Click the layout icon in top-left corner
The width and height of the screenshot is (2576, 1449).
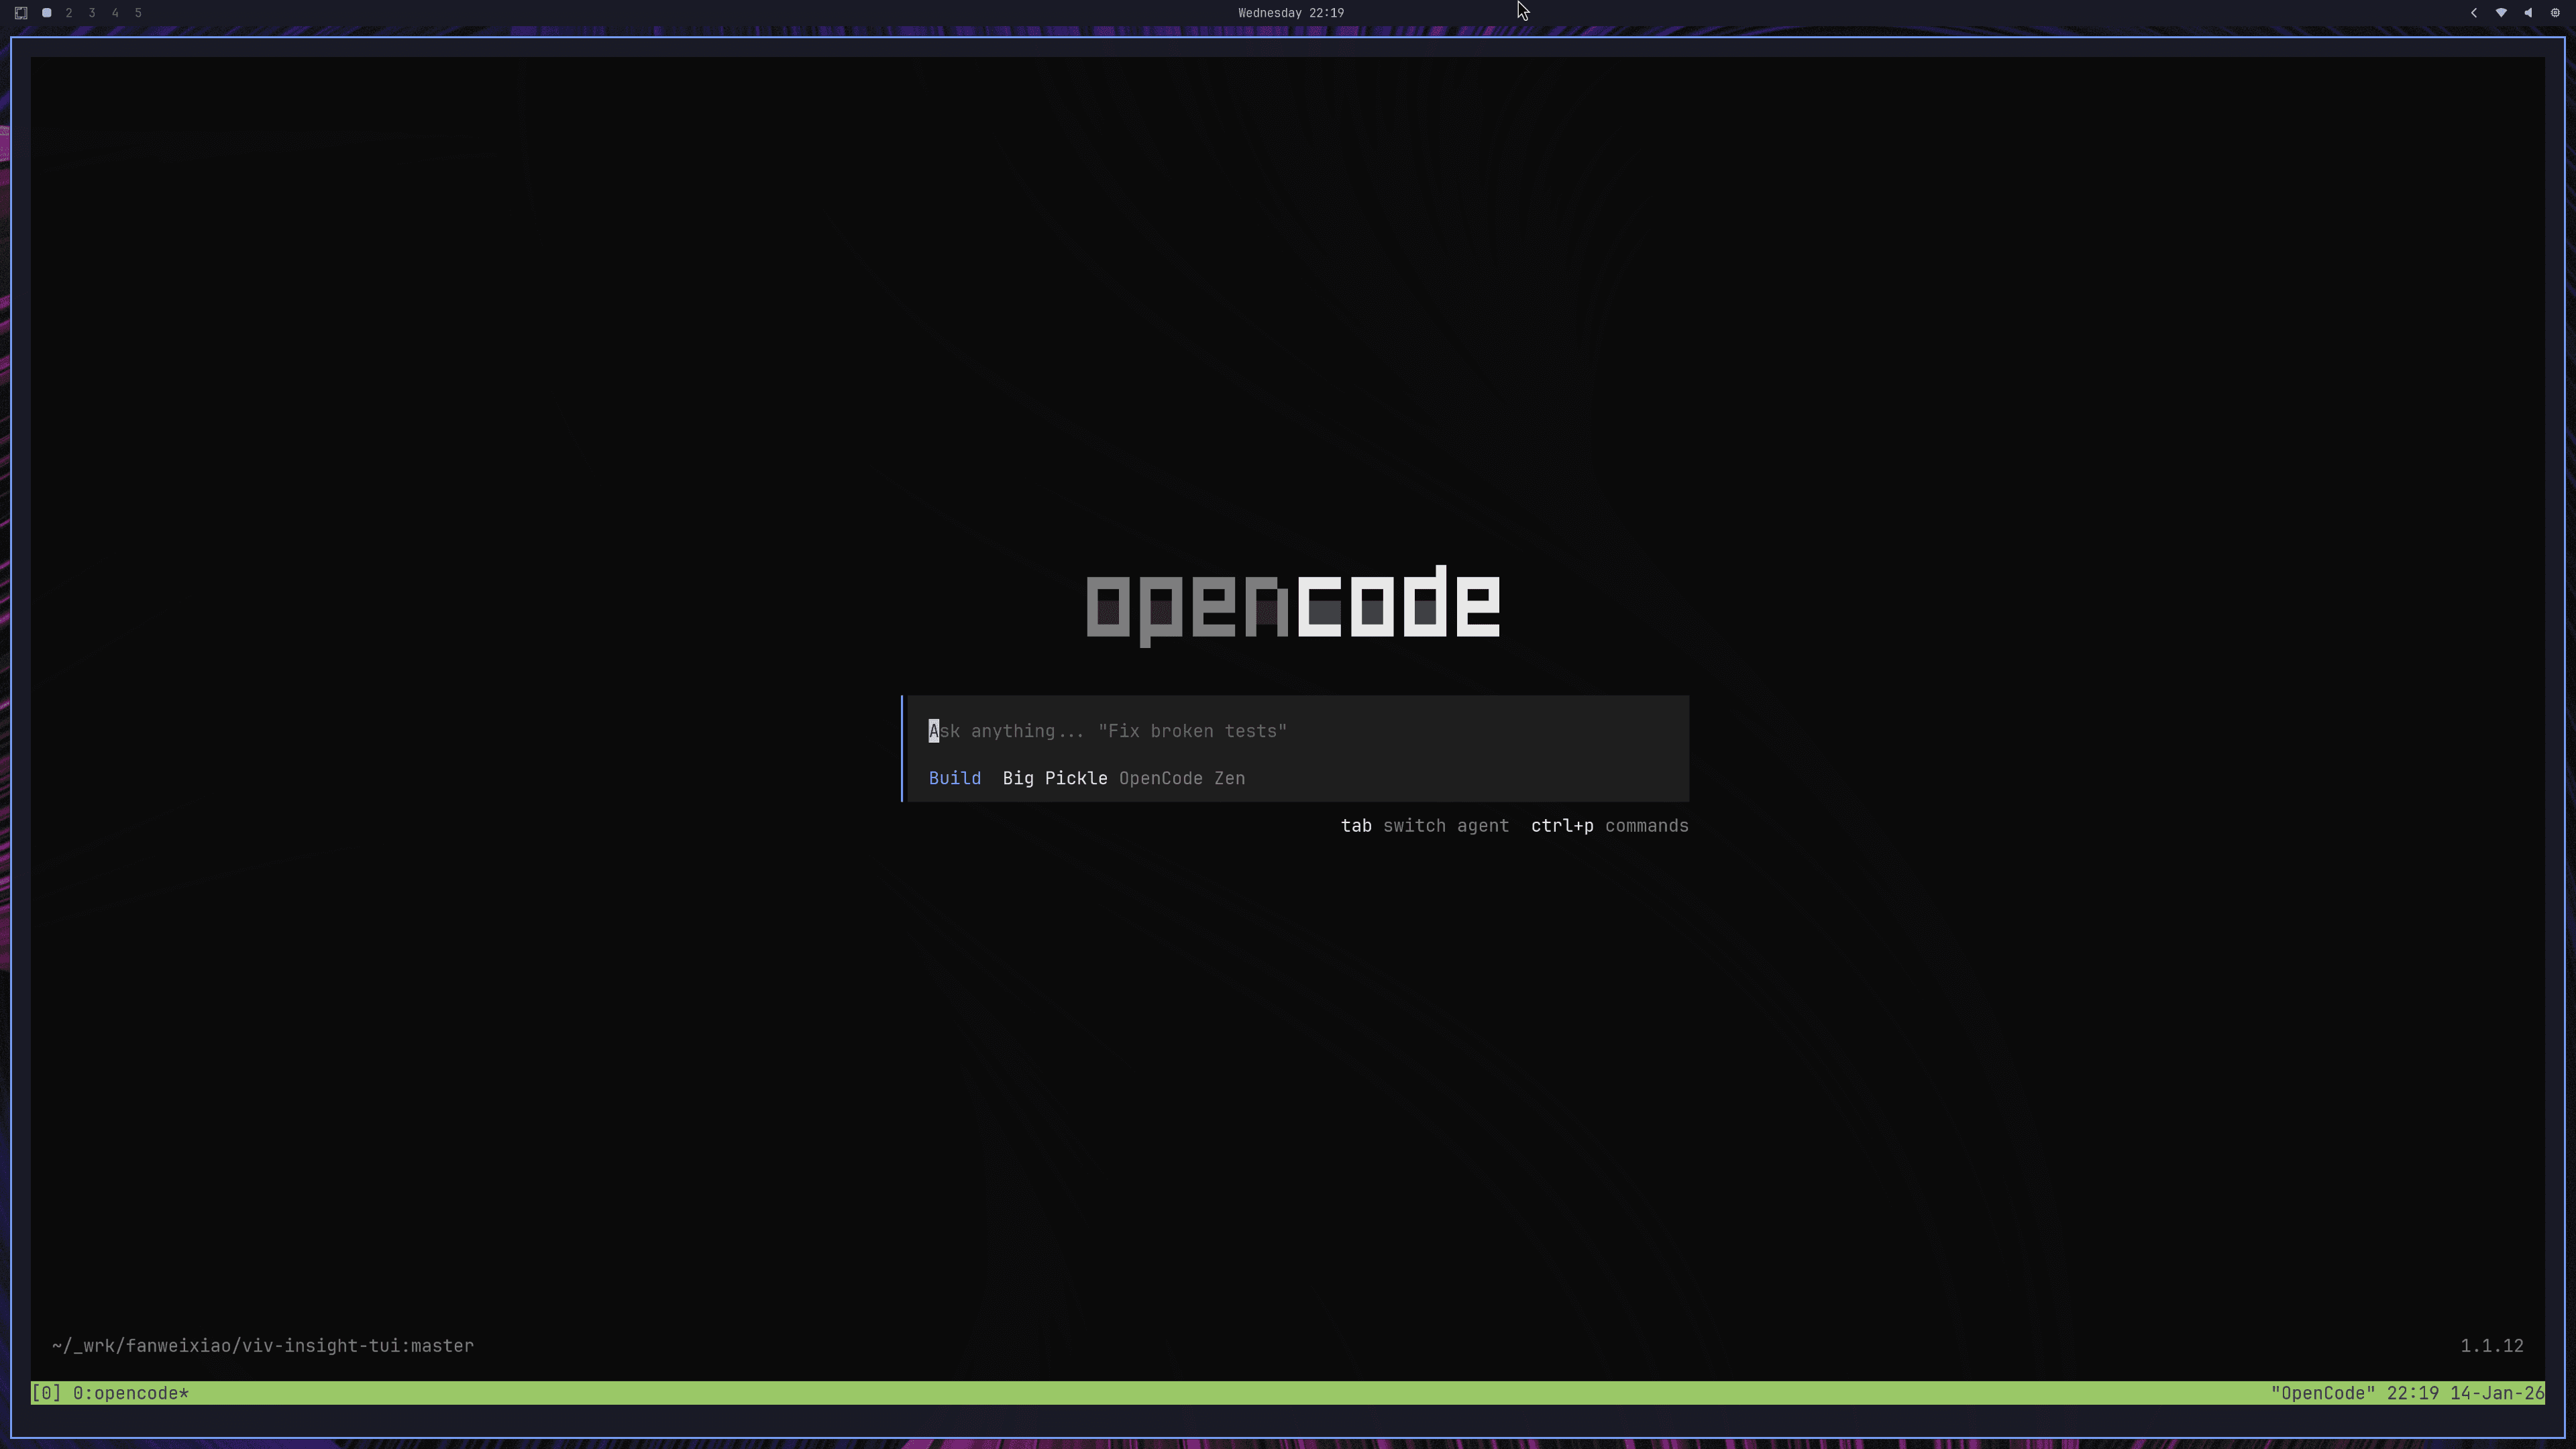click(x=21, y=13)
